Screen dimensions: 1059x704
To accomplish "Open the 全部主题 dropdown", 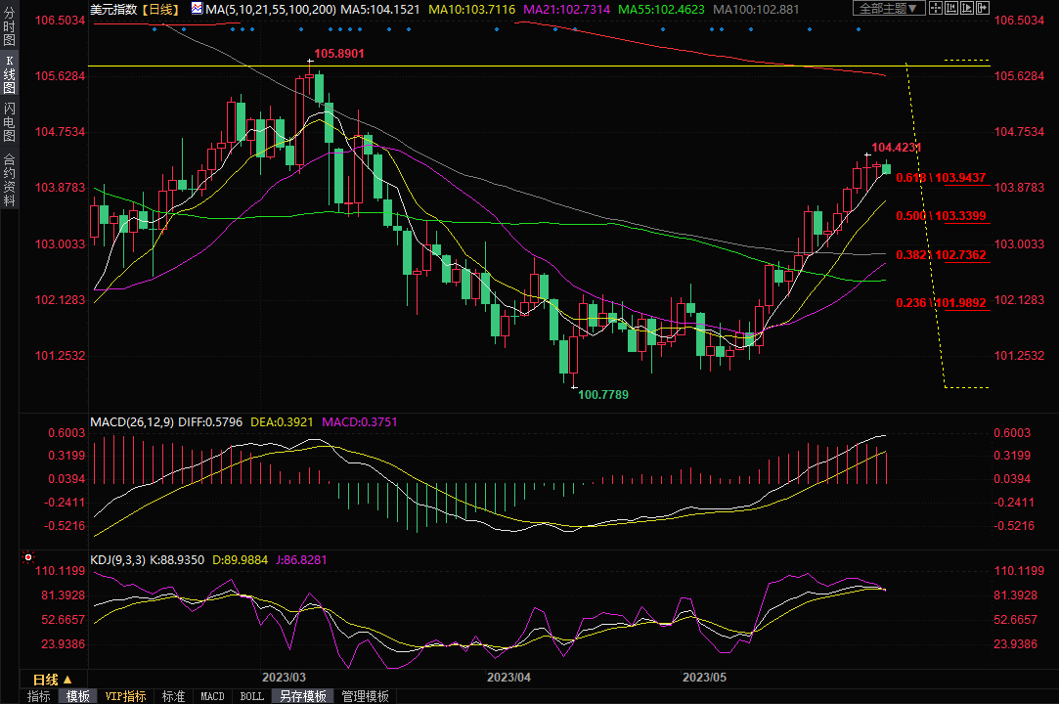I will 889,9.
